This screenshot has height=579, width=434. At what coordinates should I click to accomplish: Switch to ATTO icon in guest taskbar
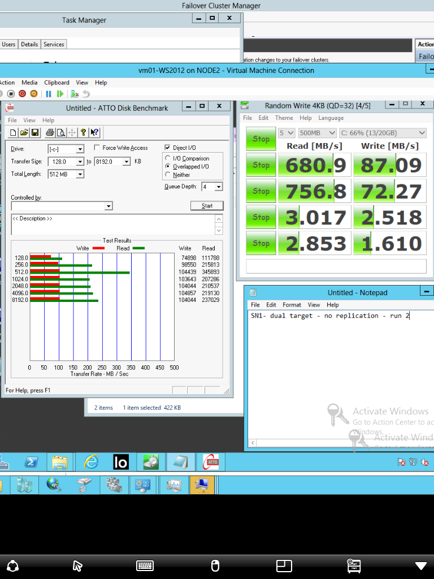[x=211, y=462]
